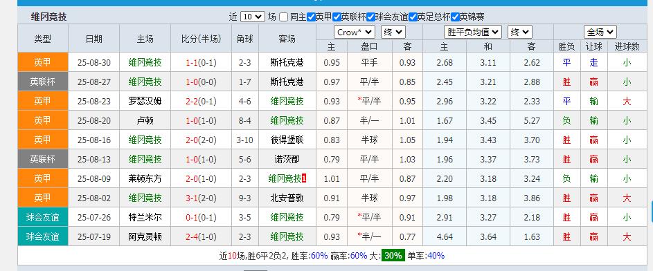
Task: Click the 比分(半场) column header
Action: (x=201, y=39)
